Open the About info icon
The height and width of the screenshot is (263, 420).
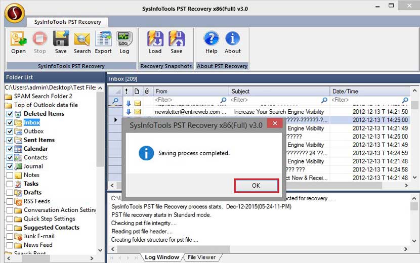[x=232, y=42]
